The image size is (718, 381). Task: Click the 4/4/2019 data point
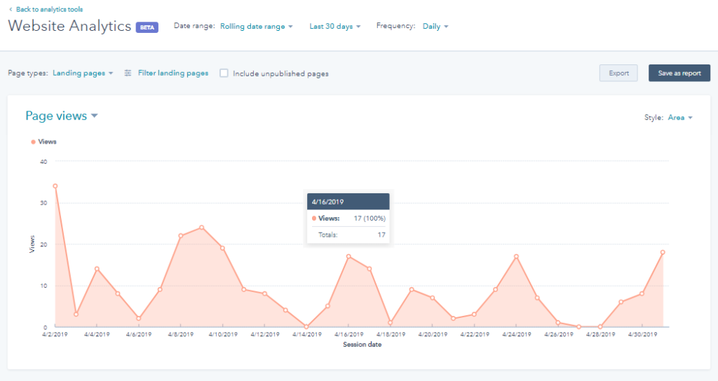[x=97, y=269]
